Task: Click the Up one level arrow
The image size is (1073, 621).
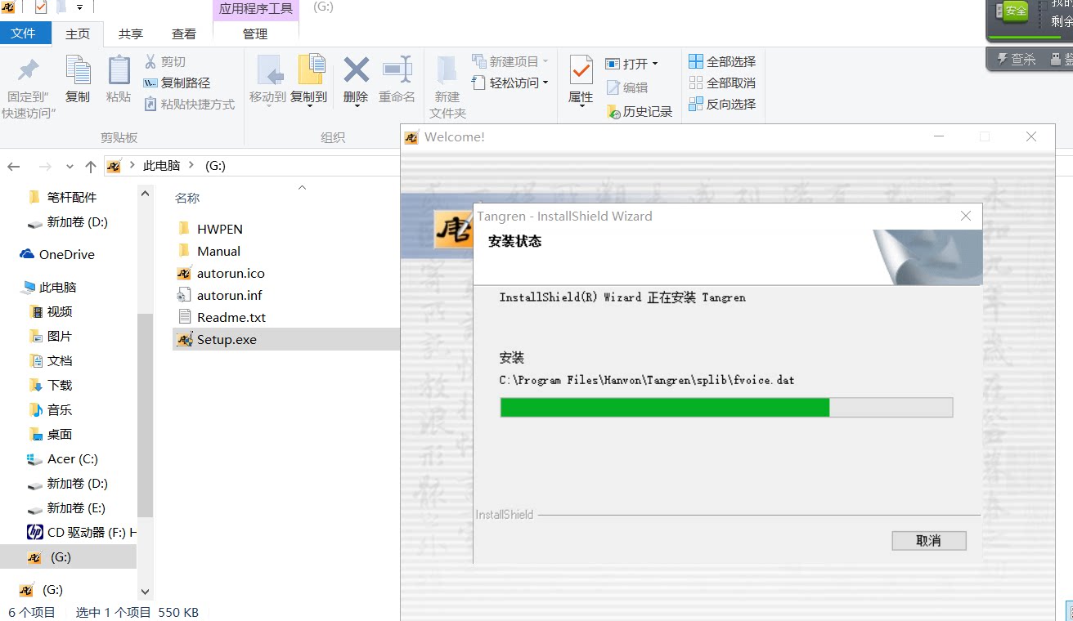Action: 91,166
